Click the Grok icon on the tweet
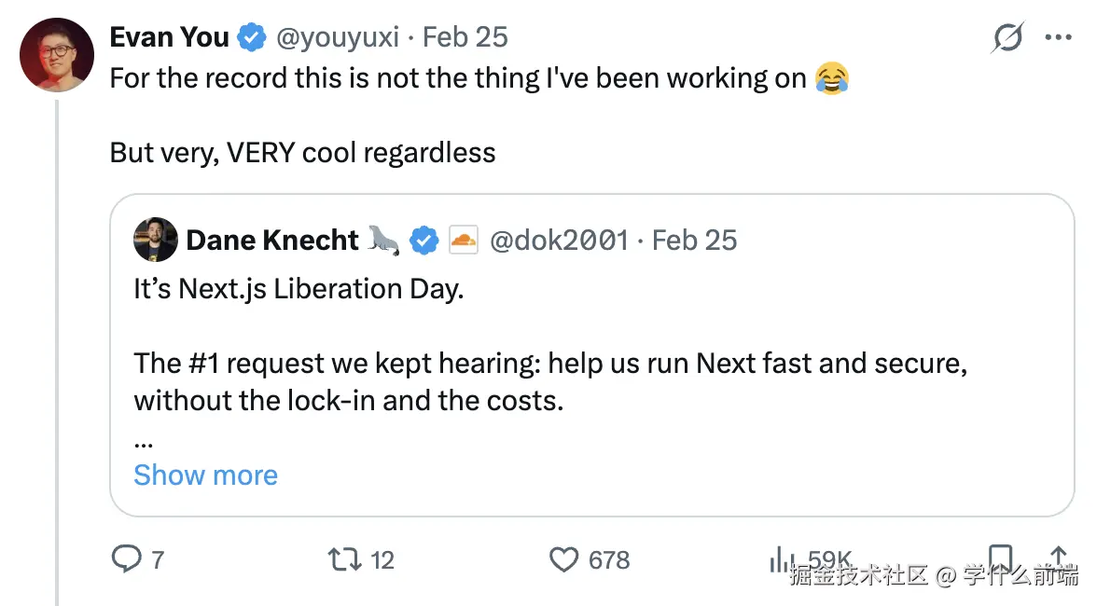 (x=1008, y=38)
